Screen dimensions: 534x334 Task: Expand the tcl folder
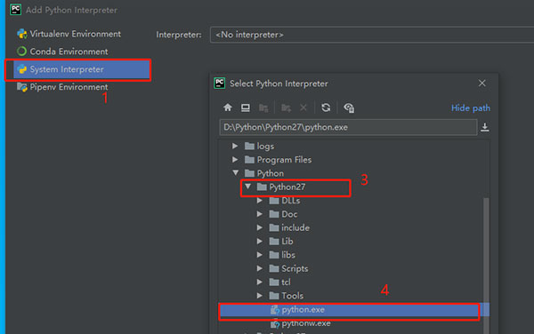tap(260, 282)
